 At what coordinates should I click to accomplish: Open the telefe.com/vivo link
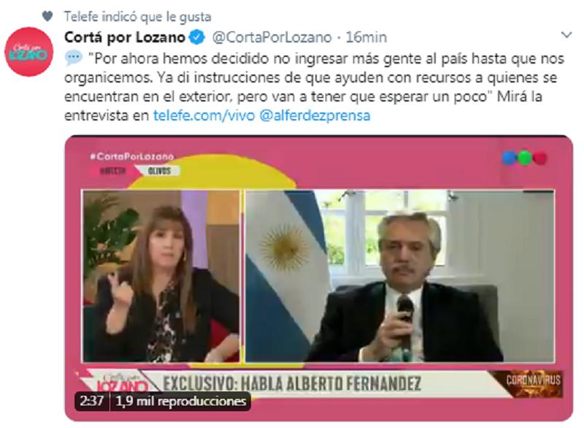tap(204, 115)
